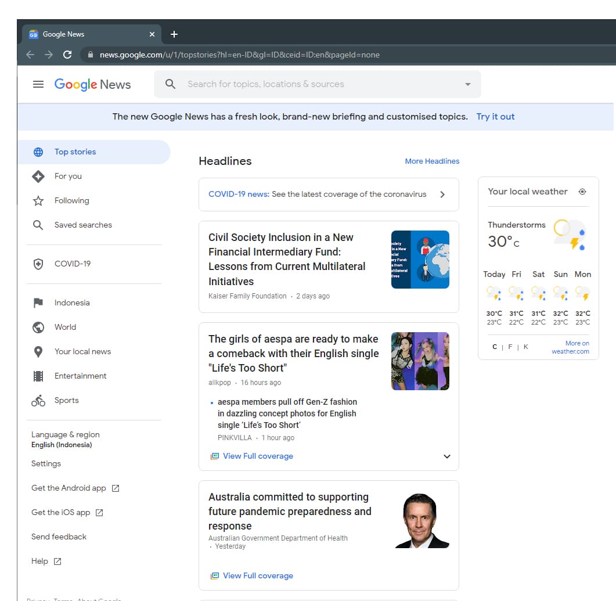Image resolution: width=616 pixels, height=601 pixels.
Task: Click the Entertainment film icon
Action: (x=38, y=376)
